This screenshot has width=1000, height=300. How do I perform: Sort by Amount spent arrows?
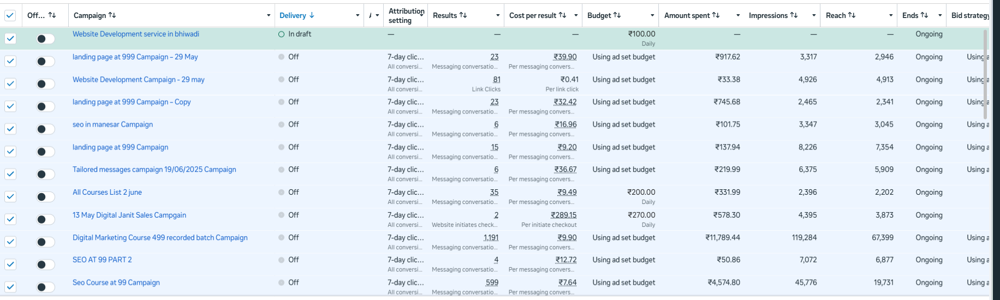click(716, 15)
